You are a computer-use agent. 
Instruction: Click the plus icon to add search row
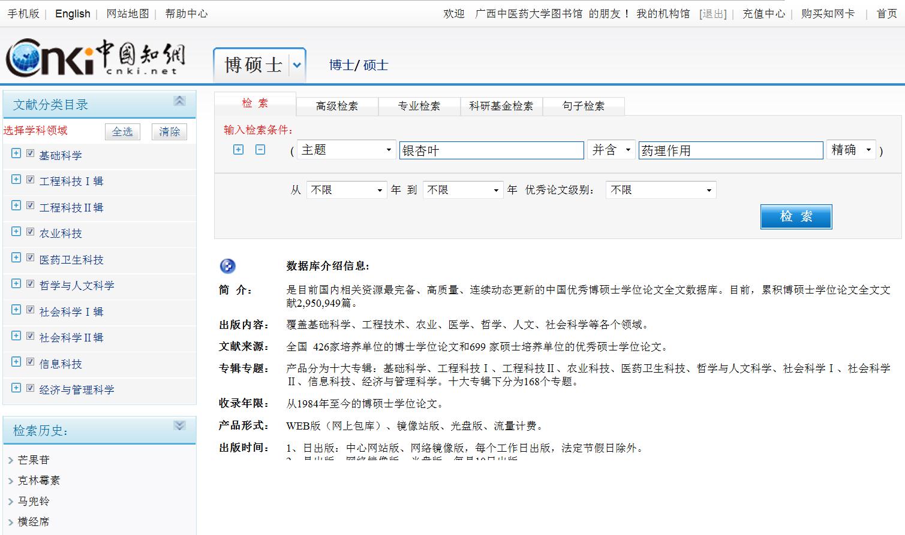tap(239, 150)
